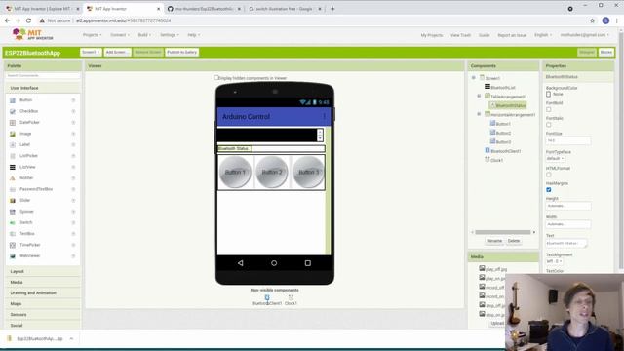Click the Search Components input field
The image size is (624, 351).
[x=43, y=75]
